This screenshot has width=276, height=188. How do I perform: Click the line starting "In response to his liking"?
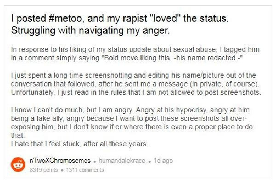point(135,50)
